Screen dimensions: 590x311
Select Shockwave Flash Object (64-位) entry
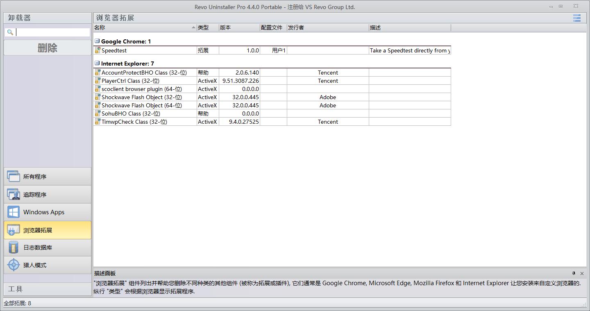click(141, 105)
